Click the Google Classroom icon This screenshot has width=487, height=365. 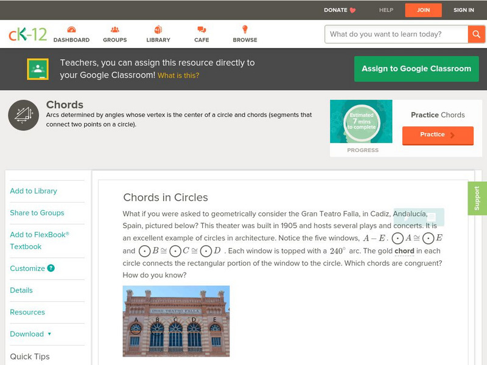click(38, 69)
